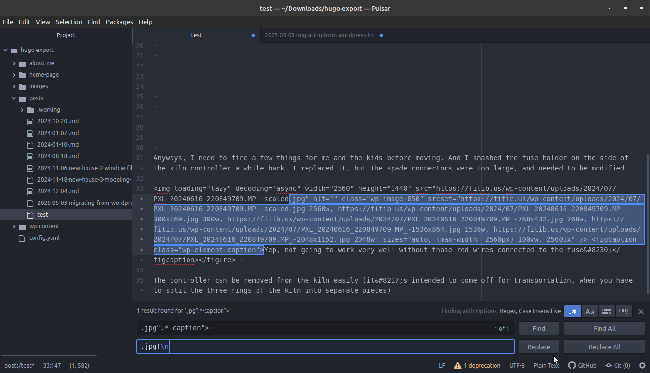Click the cursor position 33:147 indicator
Image resolution: width=650 pixels, height=373 pixels.
pyautogui.click(x=52, y=365)
